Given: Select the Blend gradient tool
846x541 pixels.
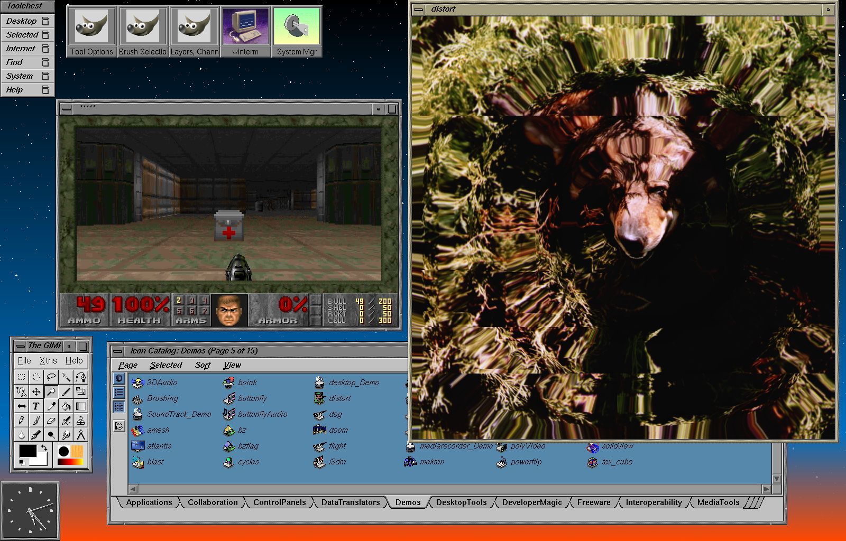Looking at the screenshot, I should point(80,406).
